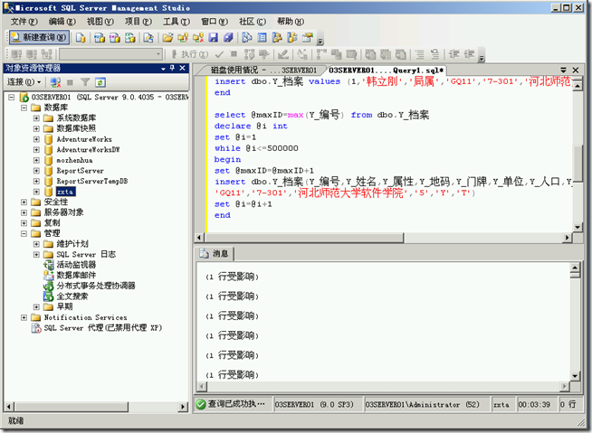Viewport: 592px width, 433px height.
Task: Collapse the 数据库 databases folder
Action: coord(24,108)
